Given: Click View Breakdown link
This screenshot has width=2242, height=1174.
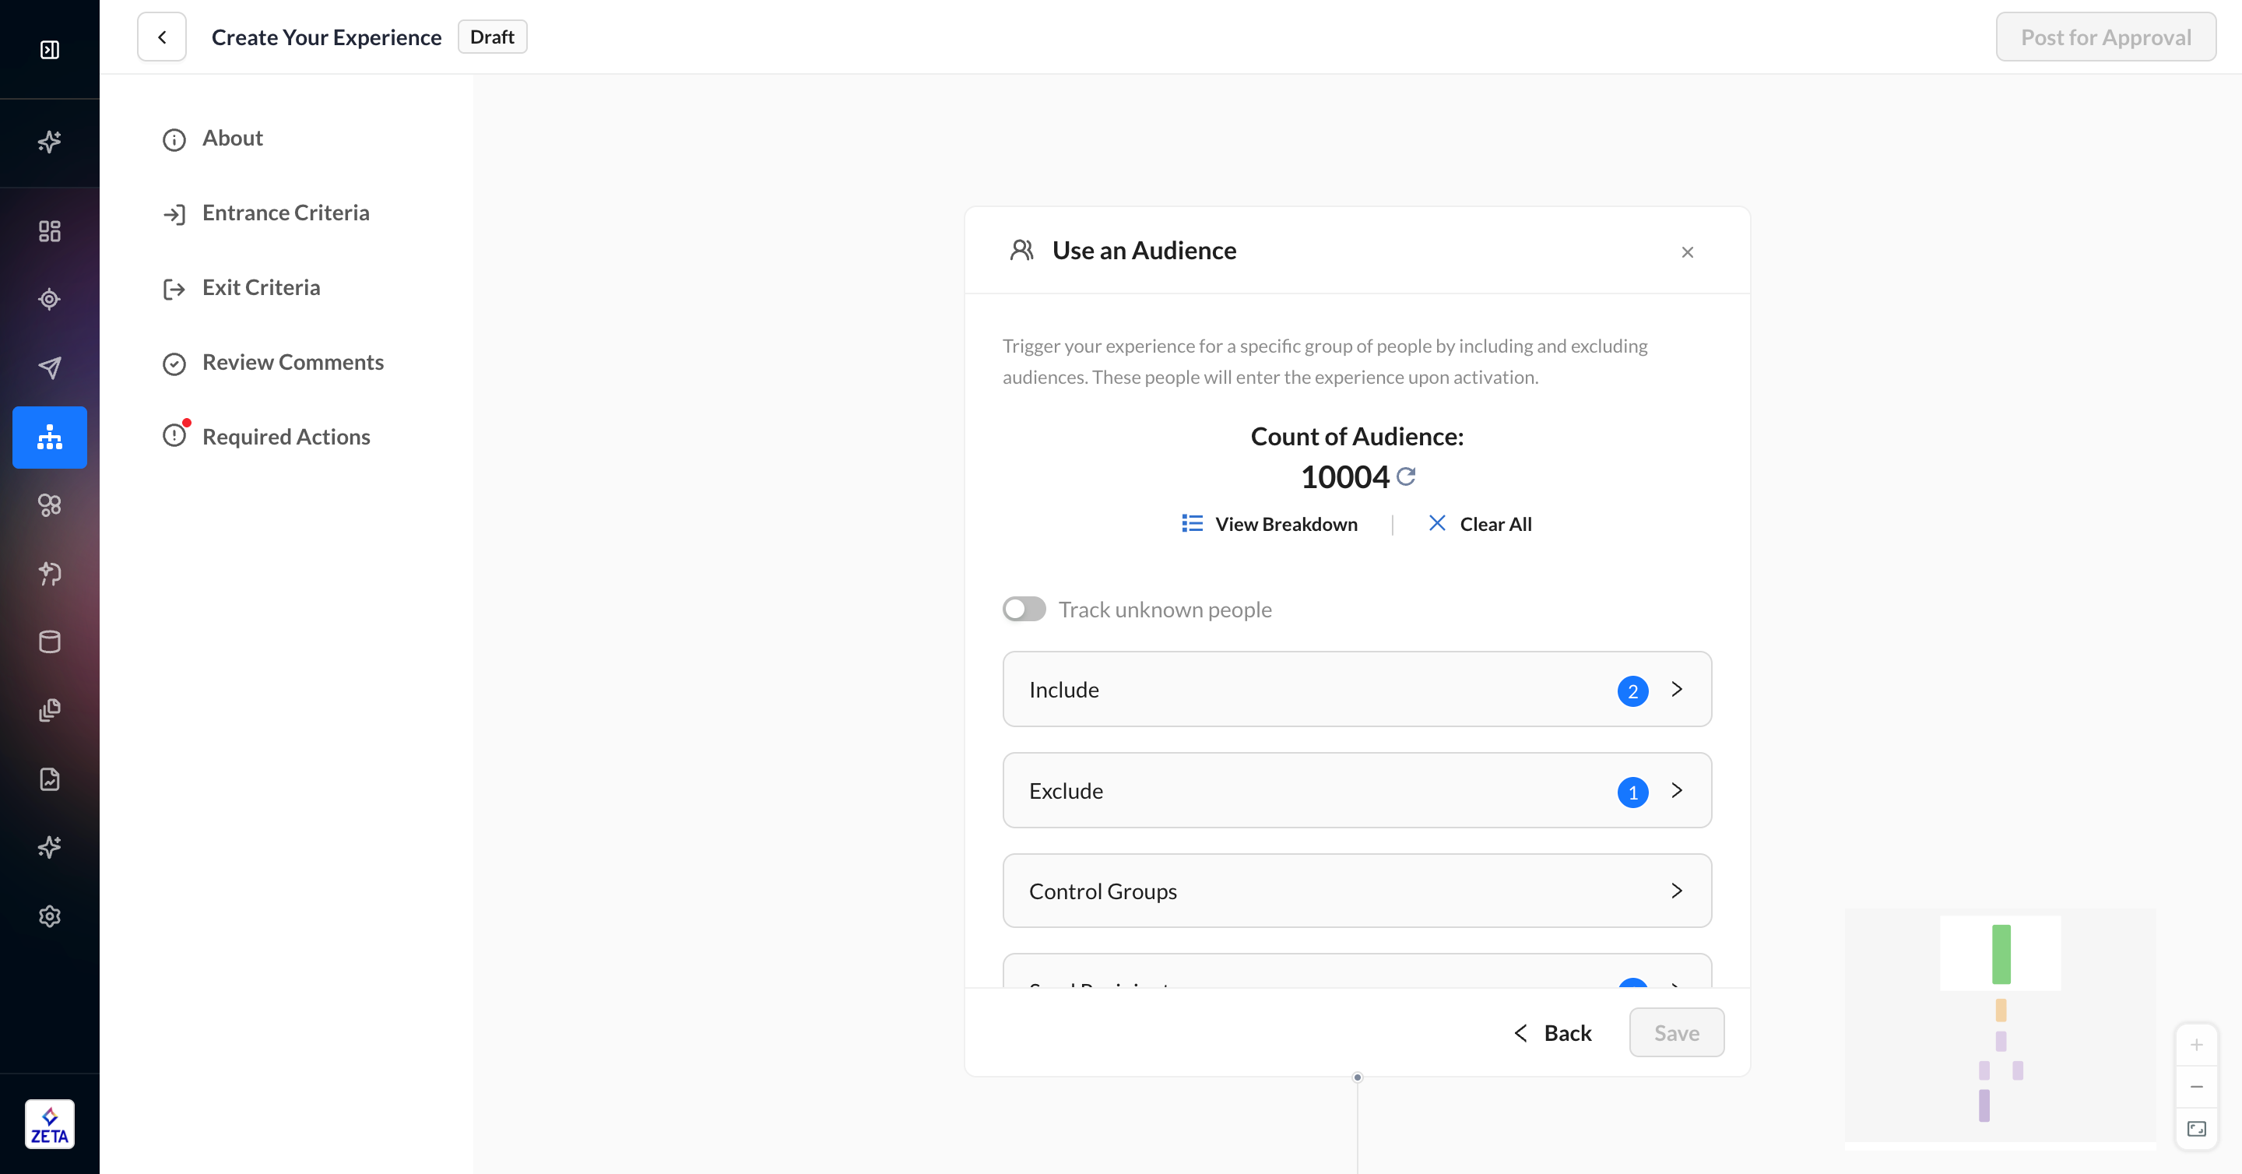Looking at the screenshot, I should pyautogui.click(x=1270, y=524).
